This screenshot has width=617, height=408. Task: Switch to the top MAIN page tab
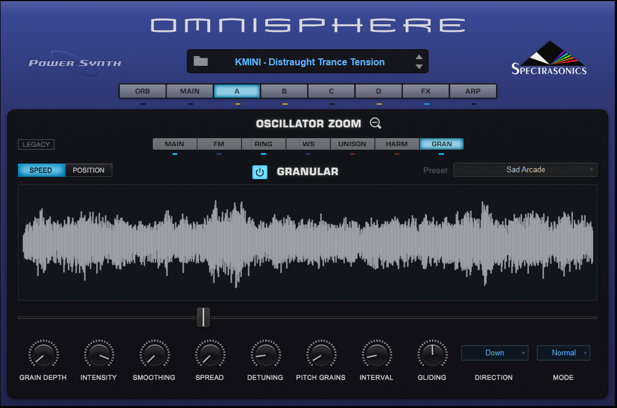click(190, 91)
